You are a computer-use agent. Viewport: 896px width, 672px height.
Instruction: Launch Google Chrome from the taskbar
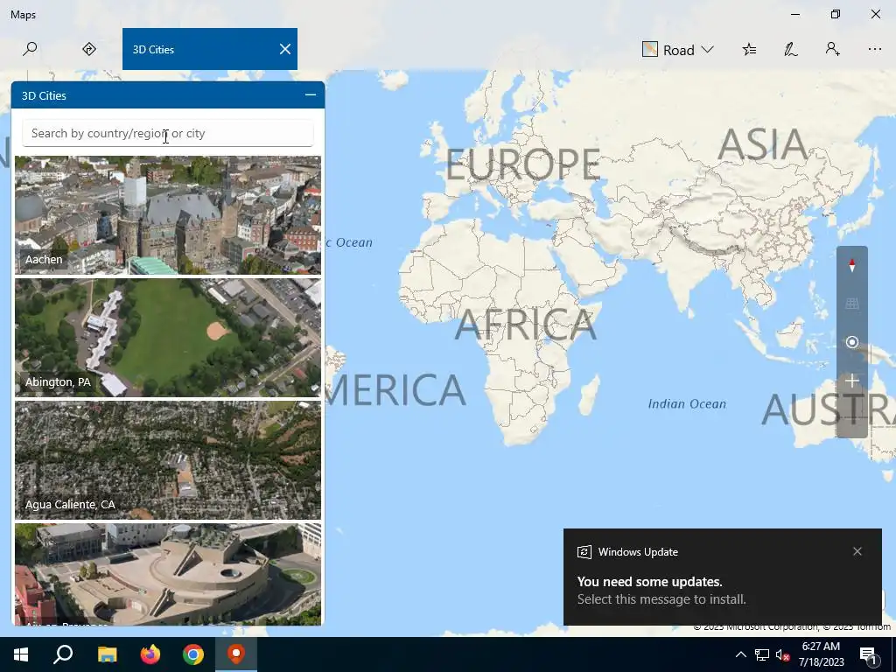(x=193, y=654)
